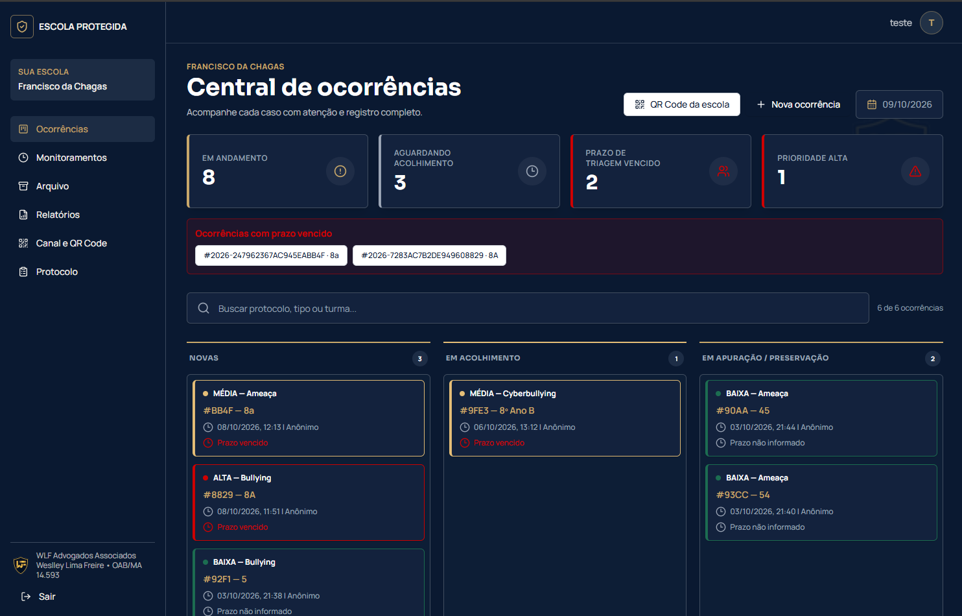
Task: Click the Canal e QR Code icon
Action: (23, 243)
